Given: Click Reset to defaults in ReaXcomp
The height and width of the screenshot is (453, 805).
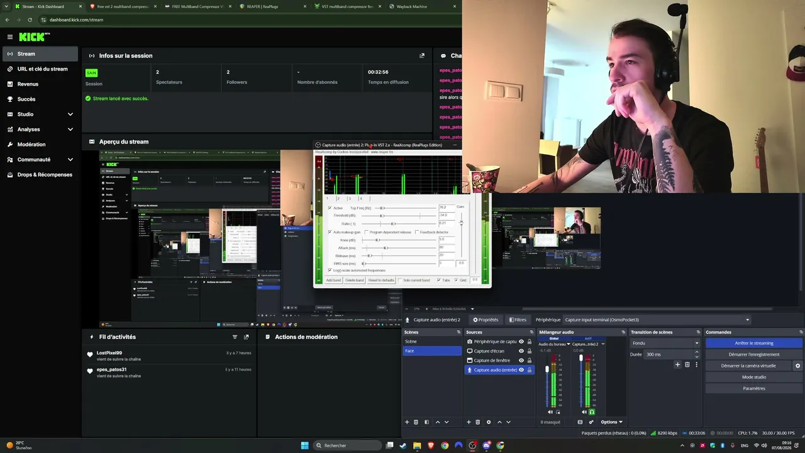Looking at the screenshot, I should [x=381, y=280].
